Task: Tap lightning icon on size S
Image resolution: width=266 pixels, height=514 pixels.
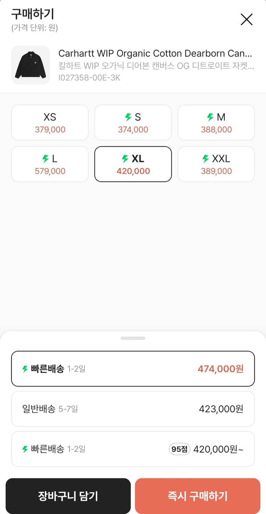Action: [128, 118]
